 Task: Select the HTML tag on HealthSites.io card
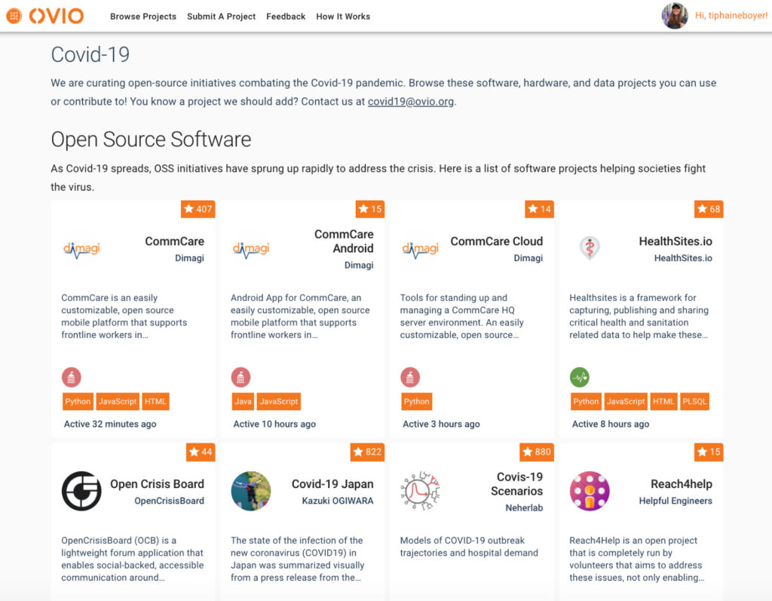point(663,401)
